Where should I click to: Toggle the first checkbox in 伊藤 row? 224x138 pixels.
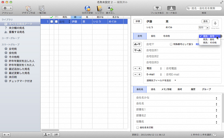click(x=52, y=21)
